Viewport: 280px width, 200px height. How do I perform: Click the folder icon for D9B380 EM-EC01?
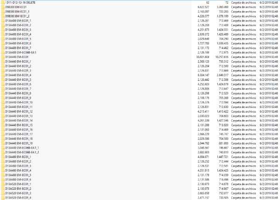[2, 7]
